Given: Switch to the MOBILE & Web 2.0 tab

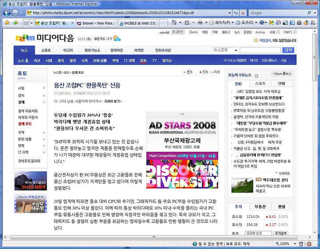Looking at the screenshot, I should 139,23.
